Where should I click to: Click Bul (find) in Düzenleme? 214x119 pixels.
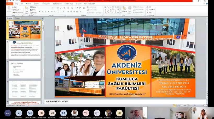tap(149, 7)
